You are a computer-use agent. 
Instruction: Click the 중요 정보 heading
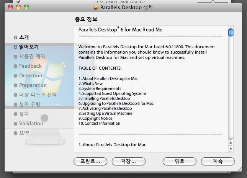(86, 19)
